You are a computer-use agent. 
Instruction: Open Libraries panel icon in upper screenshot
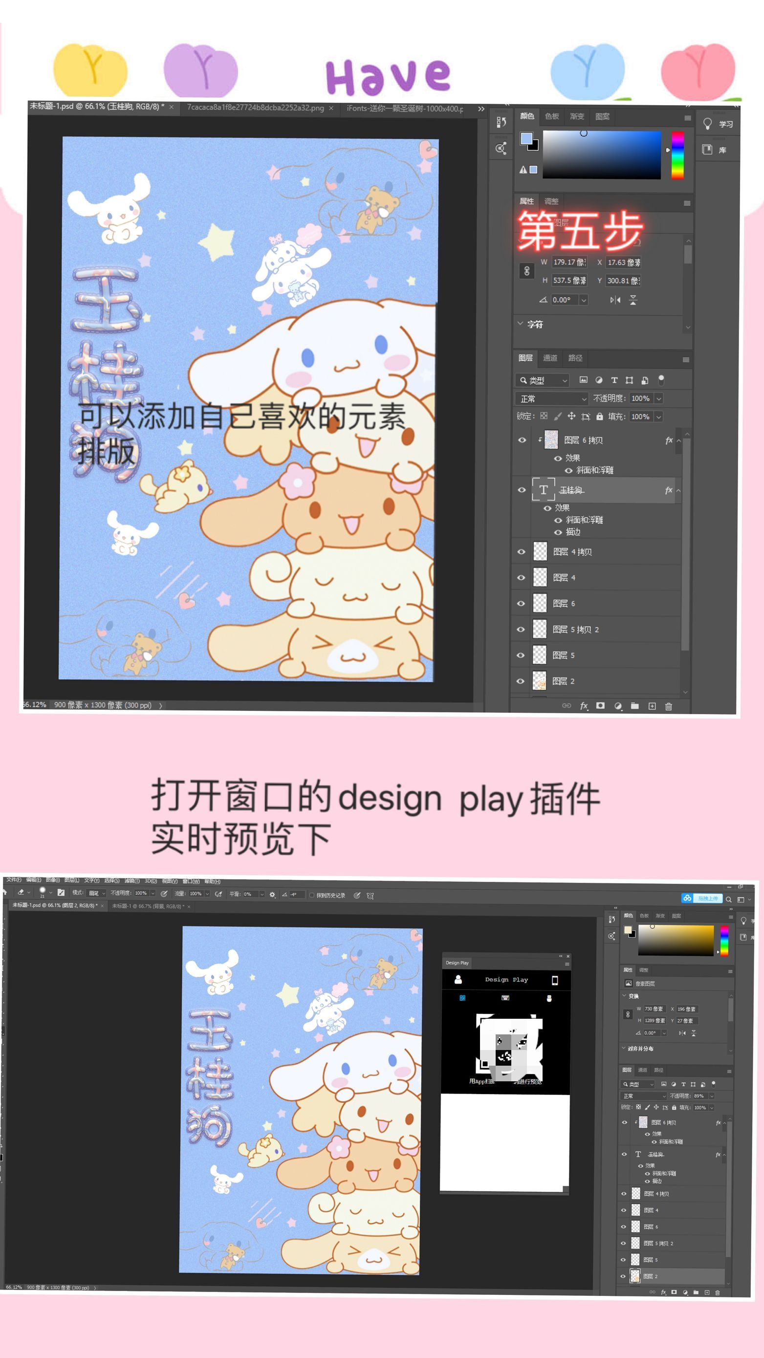tap(707, 150)
